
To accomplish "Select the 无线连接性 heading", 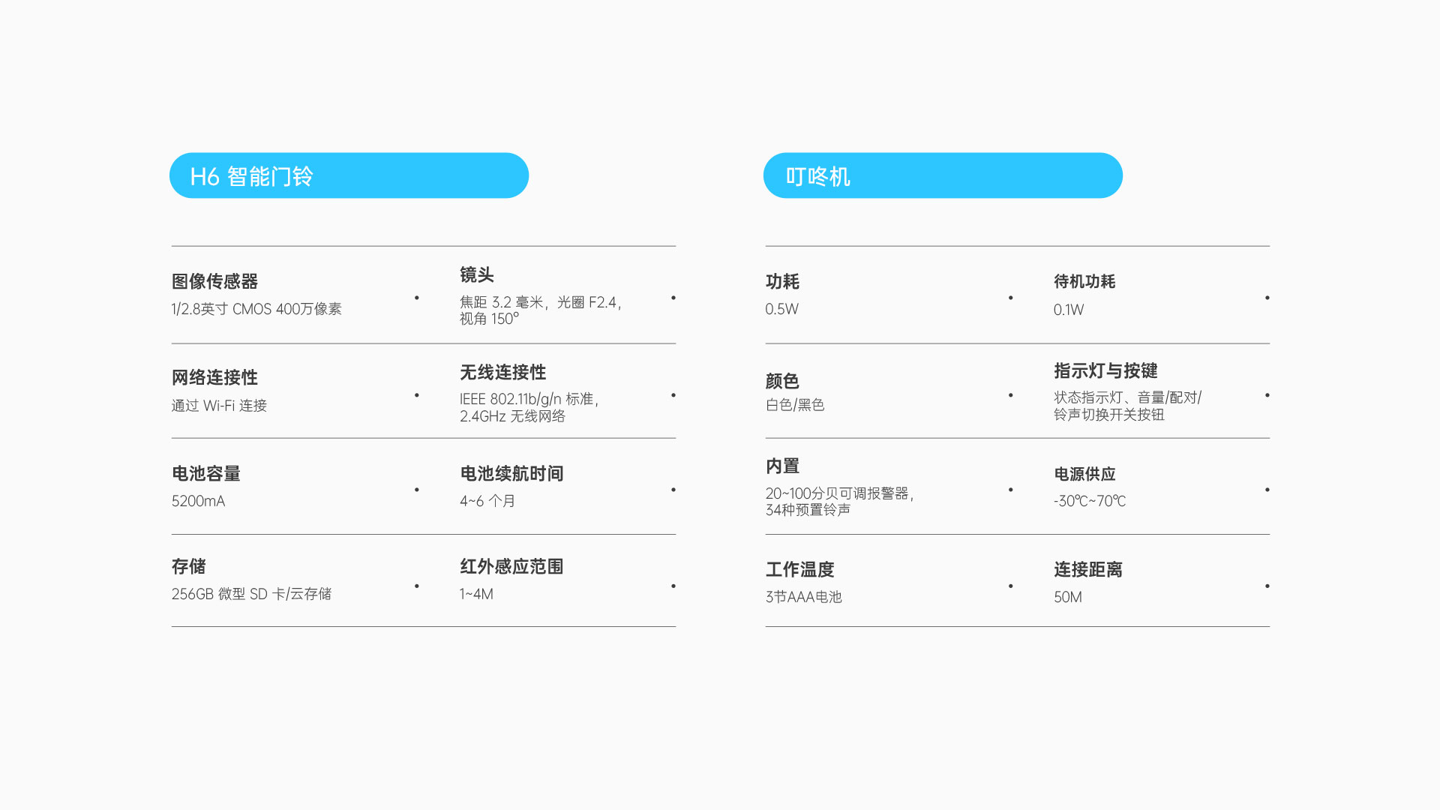I will 503,372.
